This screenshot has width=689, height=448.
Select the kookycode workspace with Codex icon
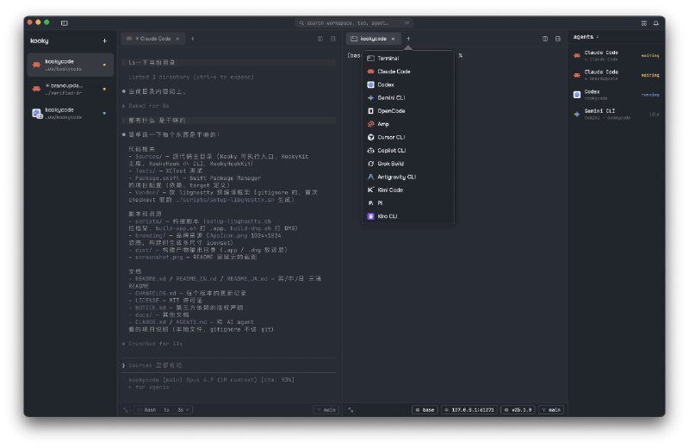click(x=71, y=113)
